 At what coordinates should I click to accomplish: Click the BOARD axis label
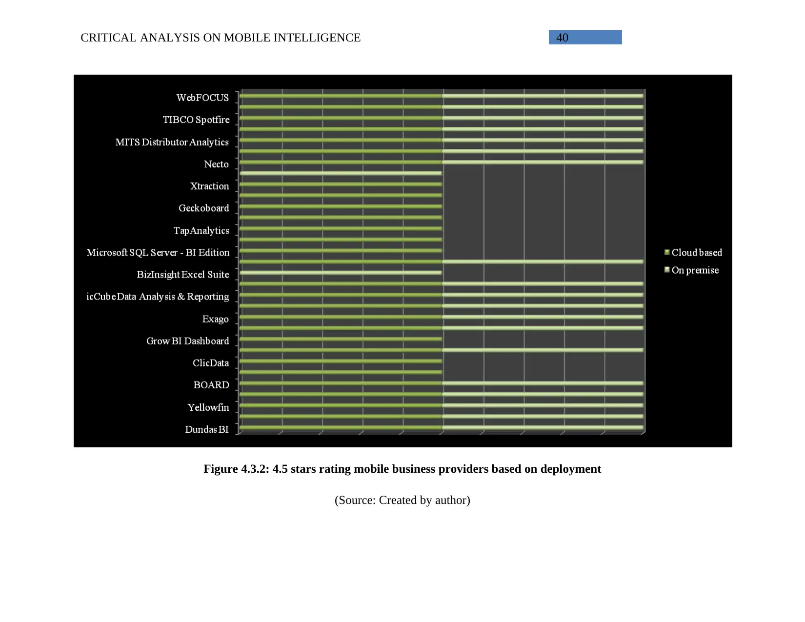click(x=211, y=385)
